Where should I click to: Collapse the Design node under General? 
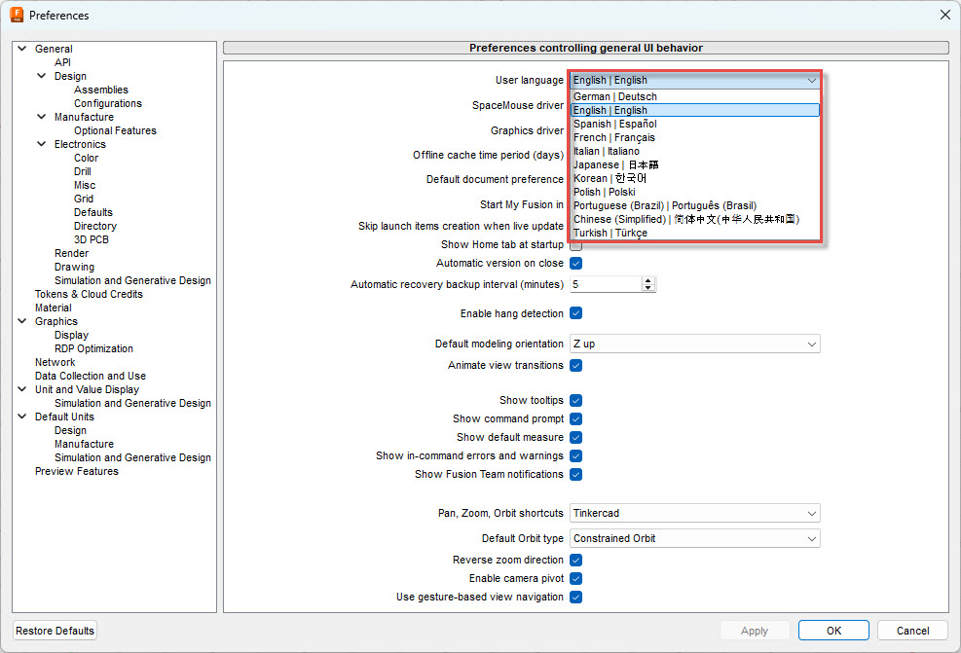[x=42, y=76]
